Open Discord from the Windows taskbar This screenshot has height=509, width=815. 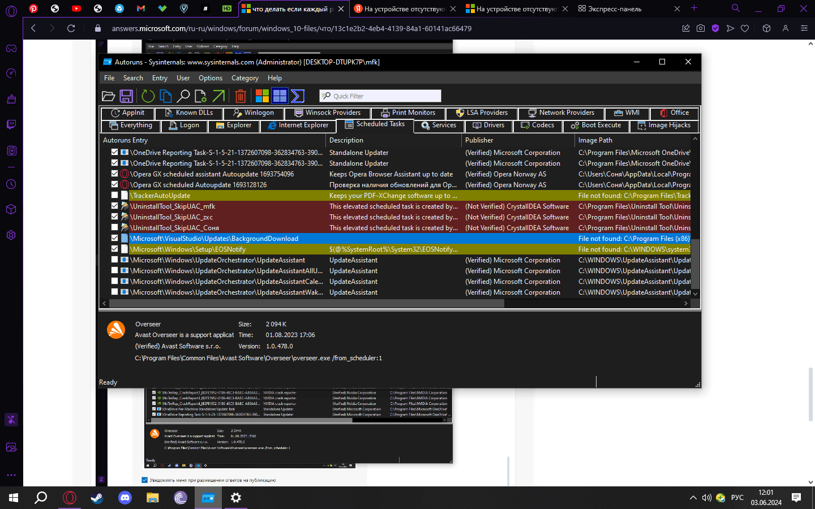click(125, 498)
